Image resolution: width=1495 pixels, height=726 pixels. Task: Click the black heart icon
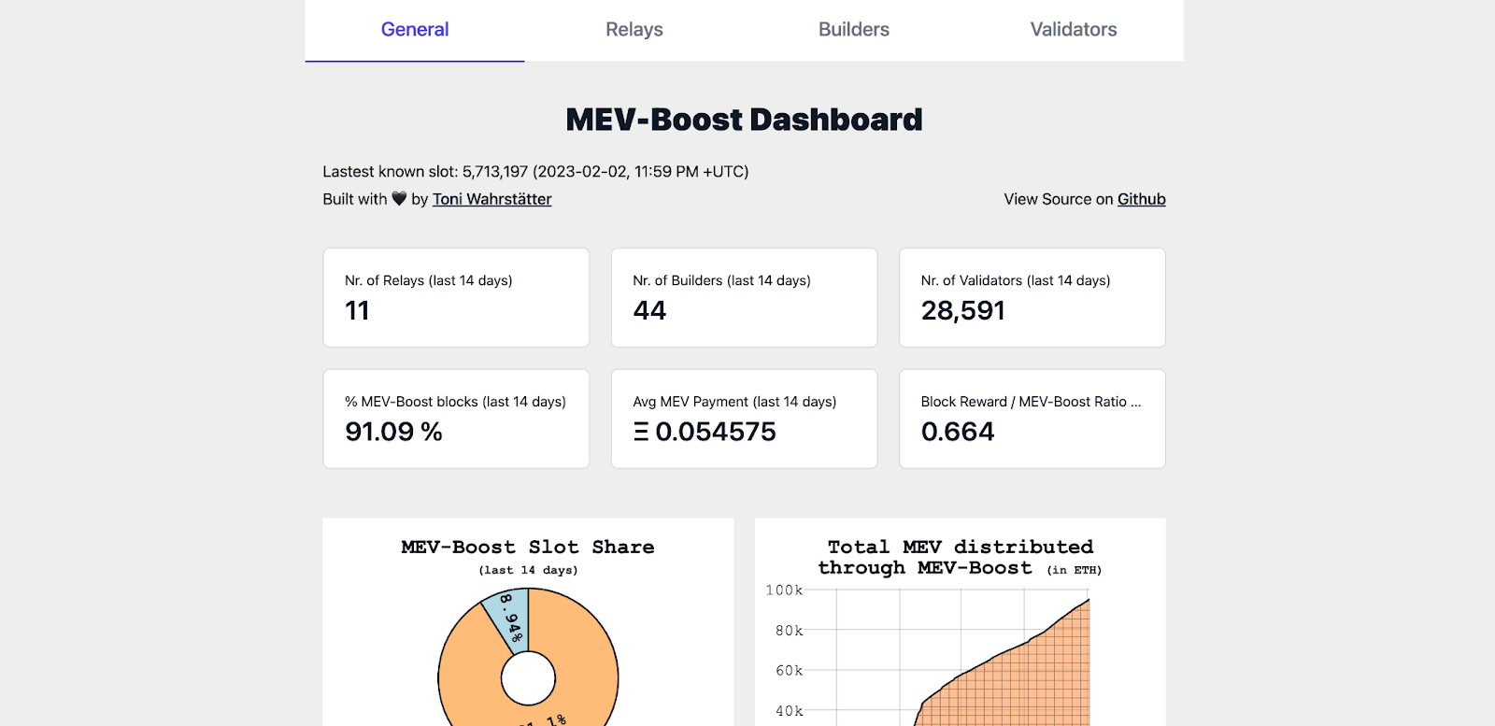tap(400, 198)
